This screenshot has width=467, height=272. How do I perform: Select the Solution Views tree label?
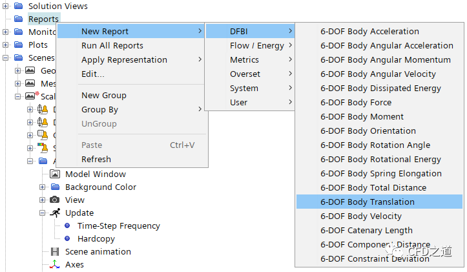pyautogui.click(x=57, y=6)
